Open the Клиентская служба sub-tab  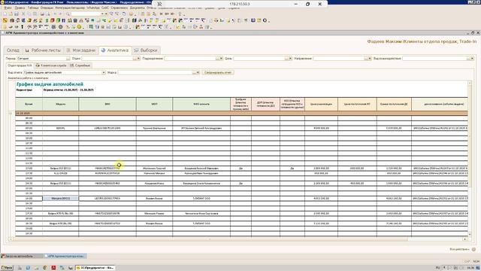[x=51, y=65]
